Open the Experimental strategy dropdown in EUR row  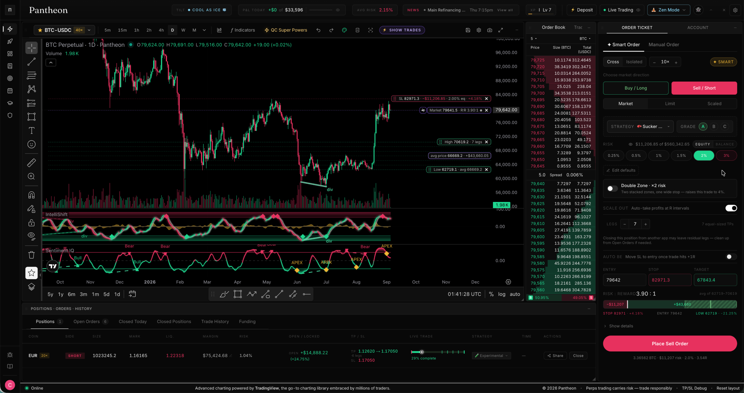[x=491, y=356]
